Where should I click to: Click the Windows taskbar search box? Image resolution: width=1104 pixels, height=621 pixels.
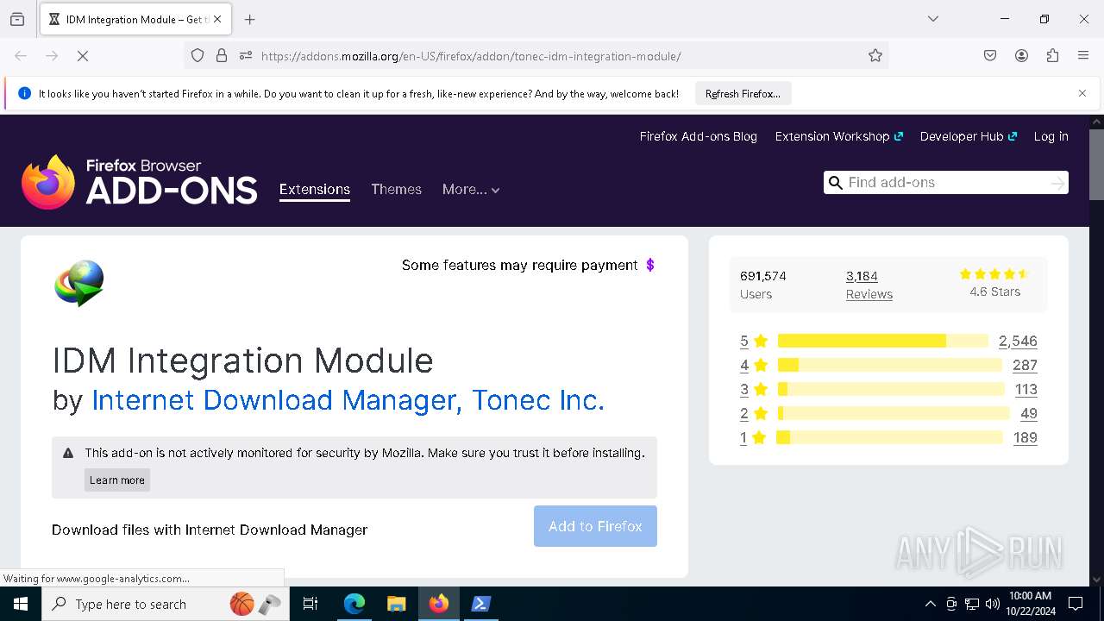[x=166, y=604]
